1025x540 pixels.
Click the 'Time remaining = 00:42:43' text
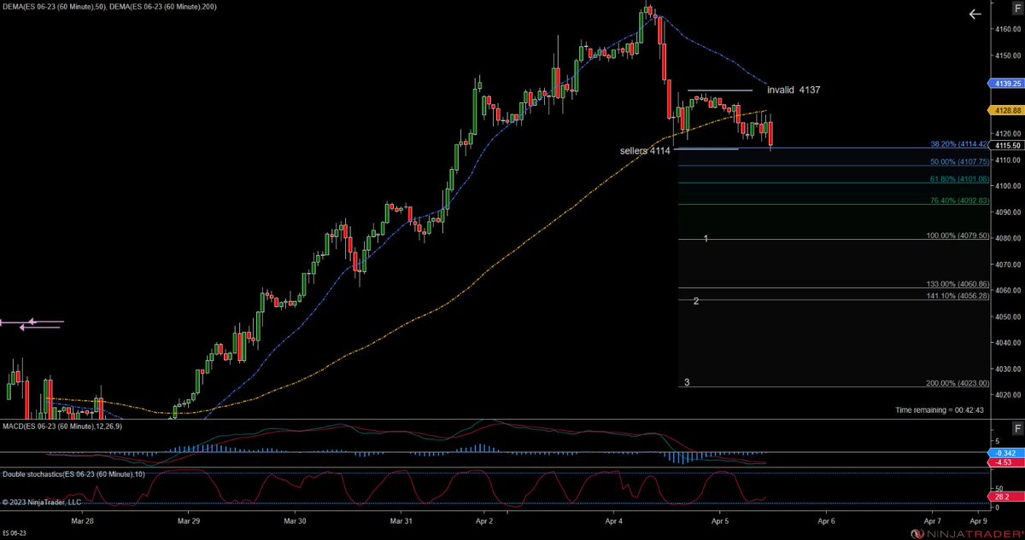pos(941,410)
